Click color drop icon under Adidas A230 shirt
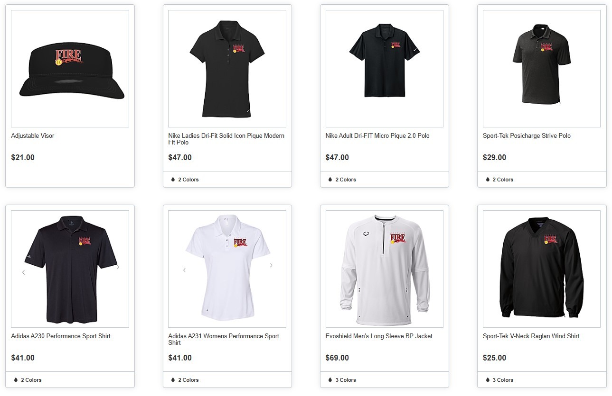 point(16,380)
